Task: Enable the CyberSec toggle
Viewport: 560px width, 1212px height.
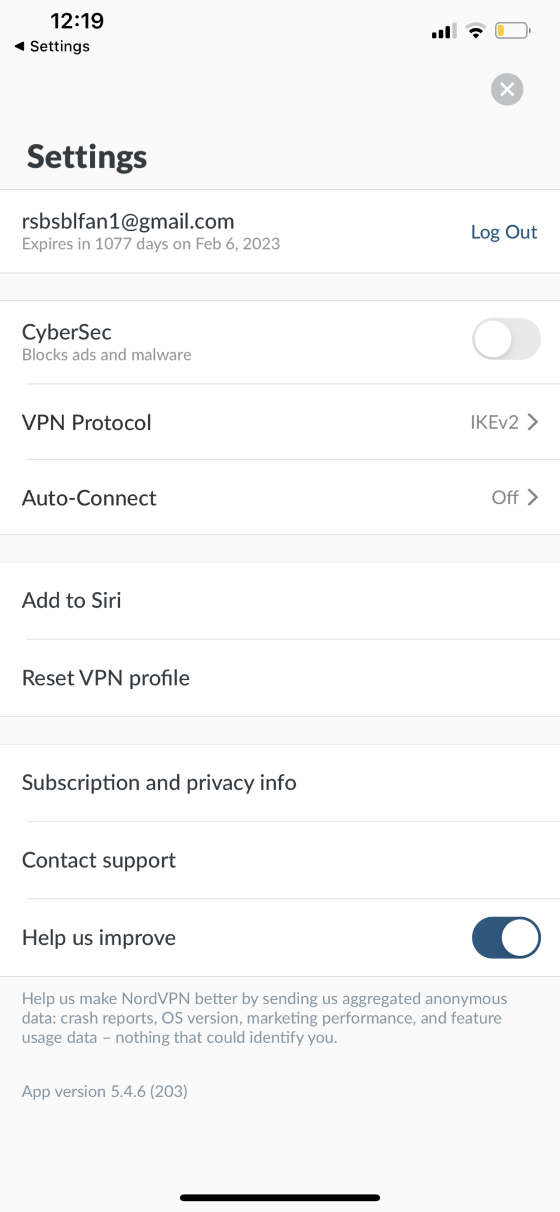Action: click(x=506, y=339)
